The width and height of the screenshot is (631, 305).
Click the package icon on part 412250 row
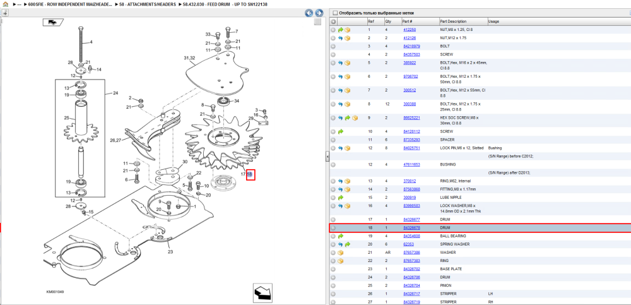[347, 30]
